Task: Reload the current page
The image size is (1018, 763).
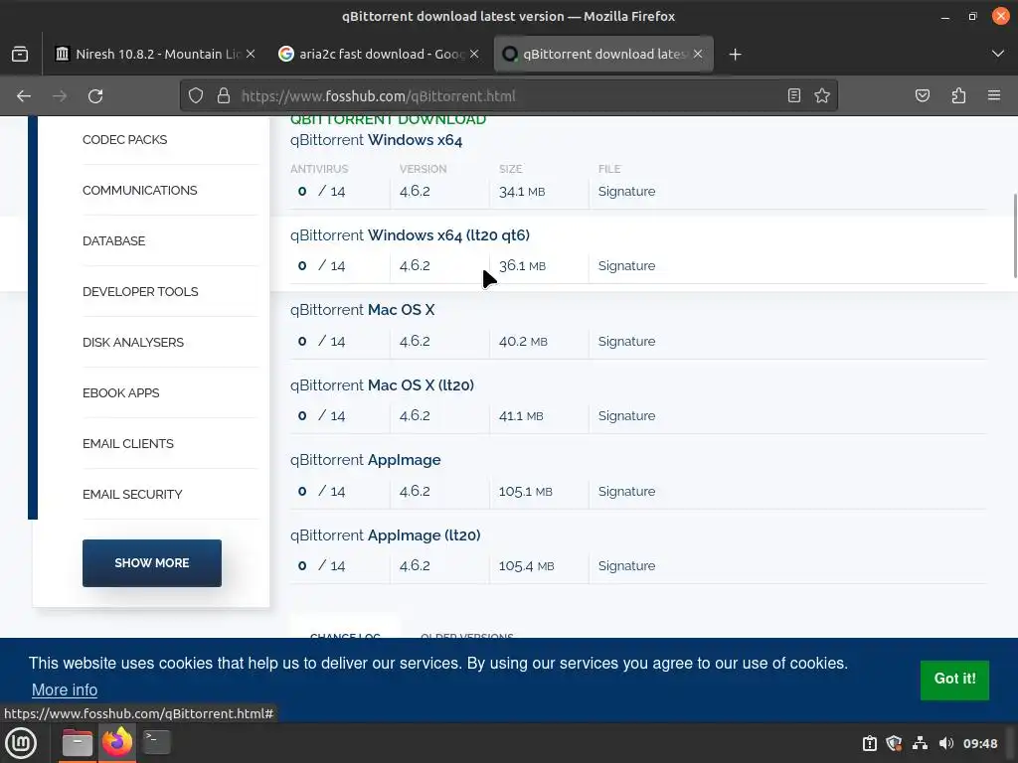Action: [x=95, y=96]
